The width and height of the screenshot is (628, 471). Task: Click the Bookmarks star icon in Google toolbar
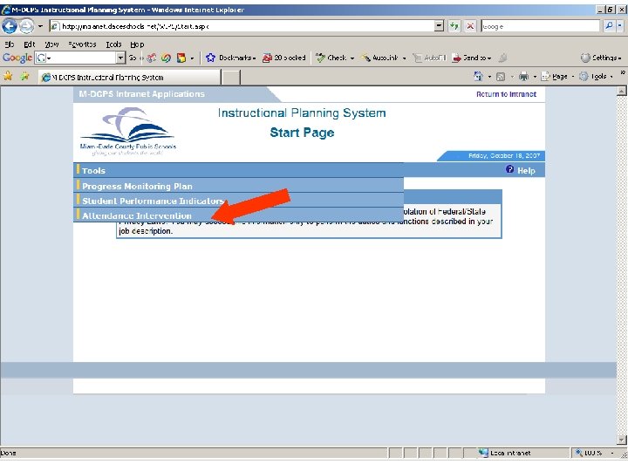210,58
